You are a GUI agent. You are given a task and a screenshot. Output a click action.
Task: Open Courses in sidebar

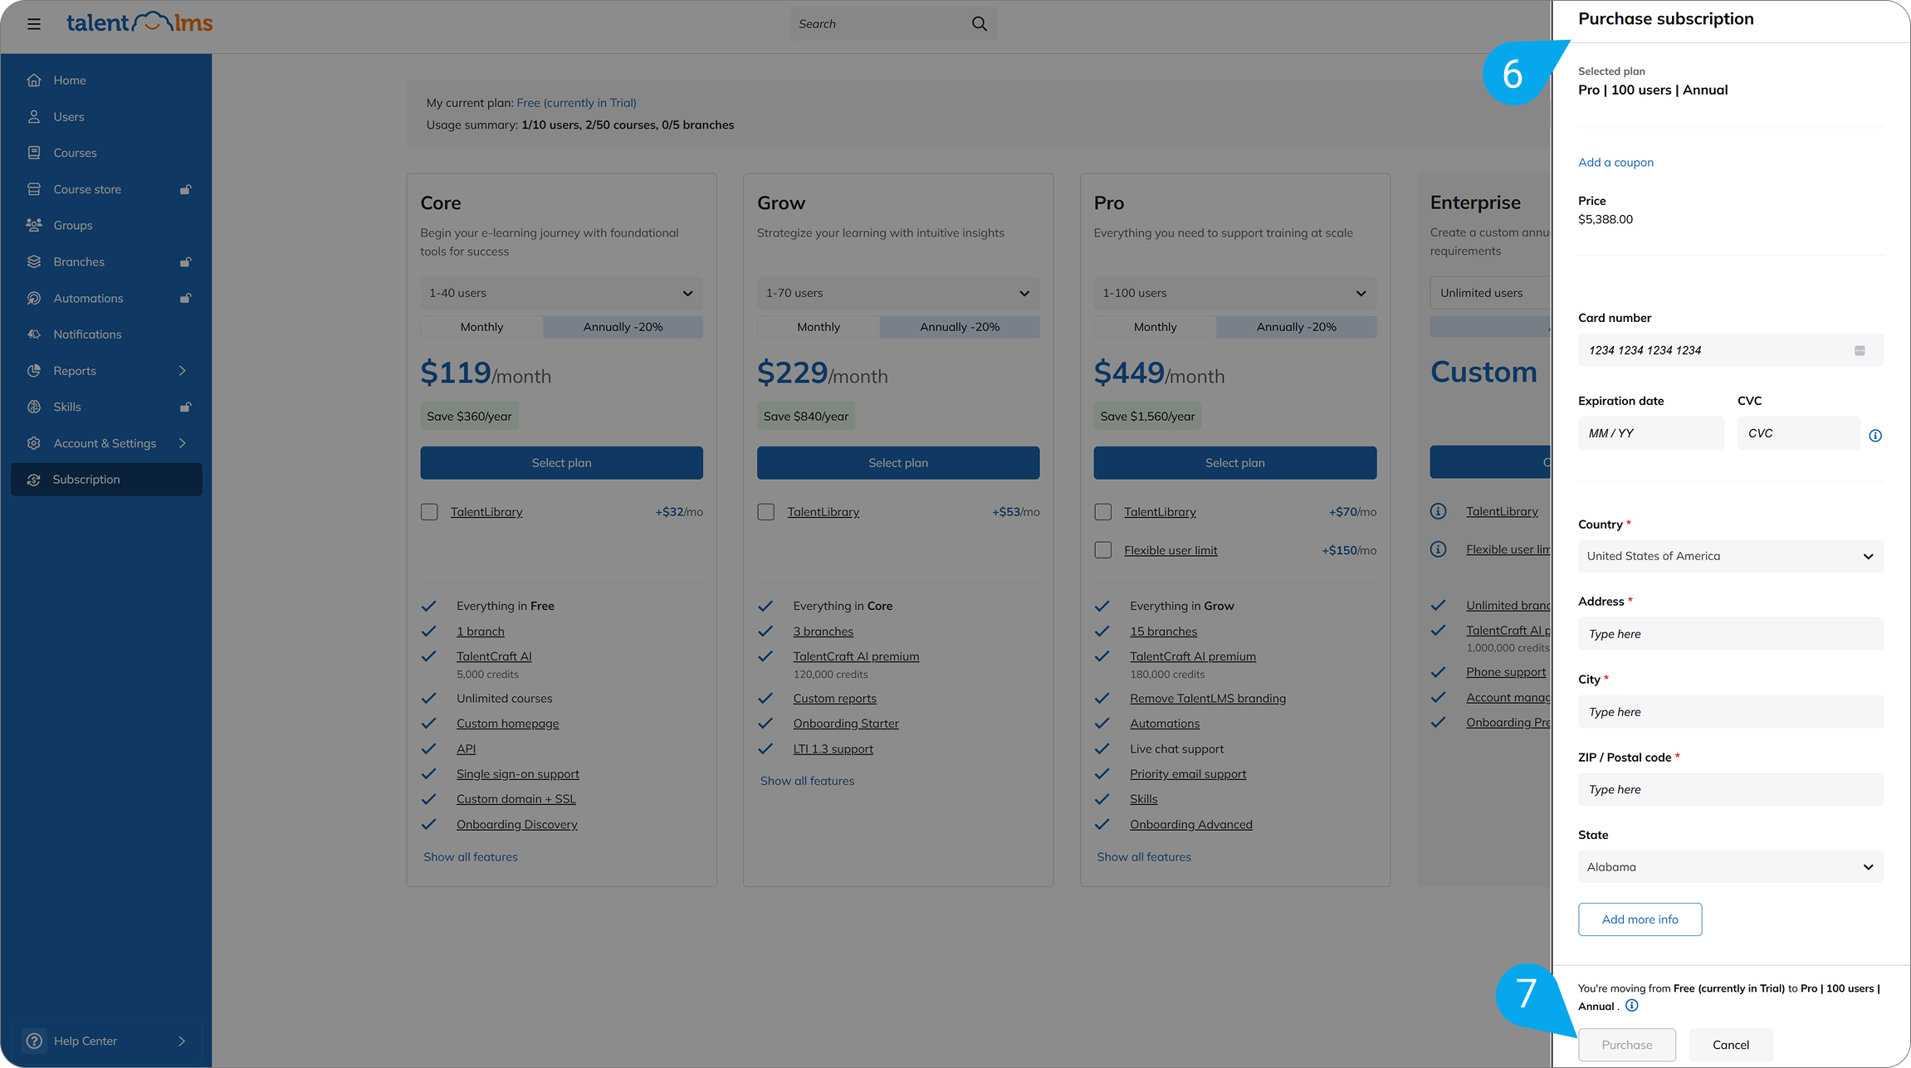106,153
